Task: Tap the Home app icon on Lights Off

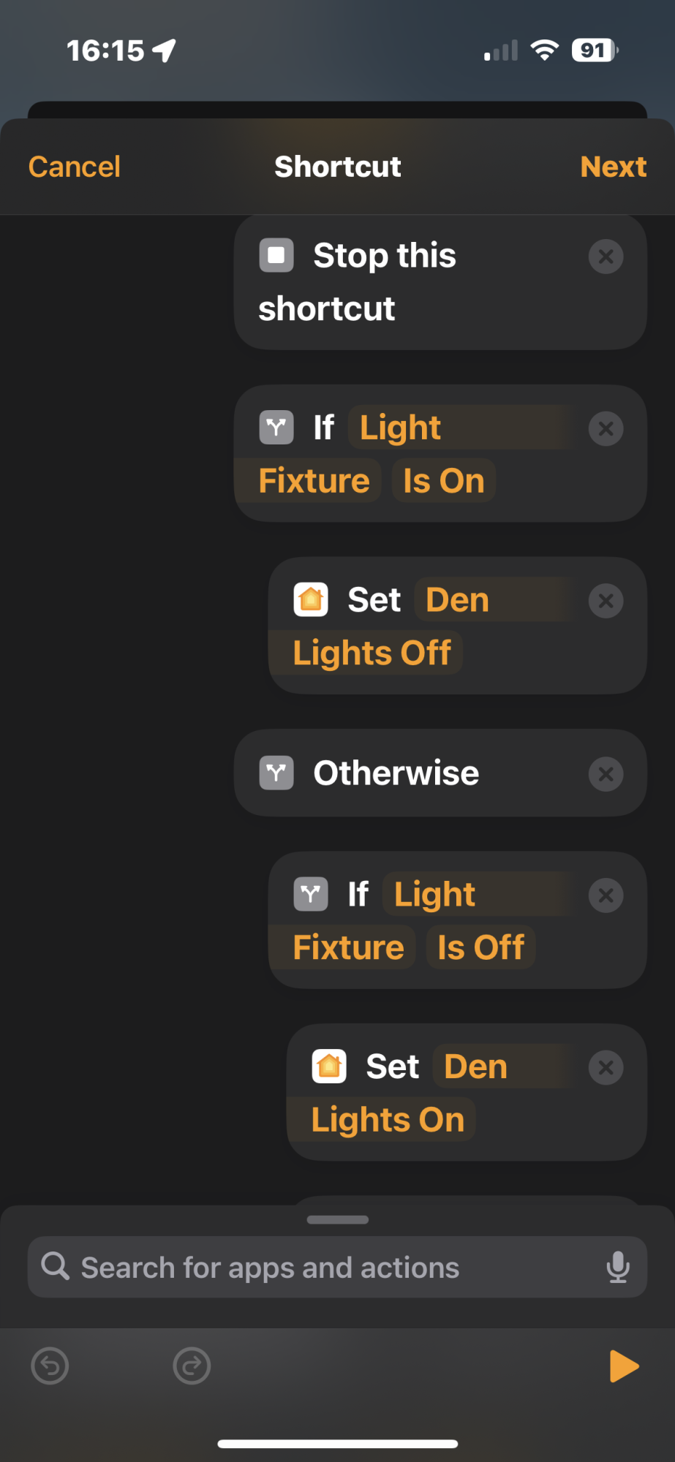Action: (x=311, y=600)
